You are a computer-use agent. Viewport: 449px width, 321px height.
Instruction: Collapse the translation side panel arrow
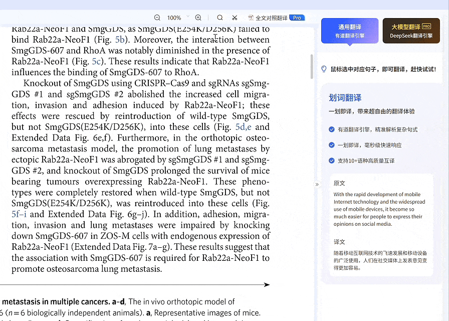click(x=317, y=184)
